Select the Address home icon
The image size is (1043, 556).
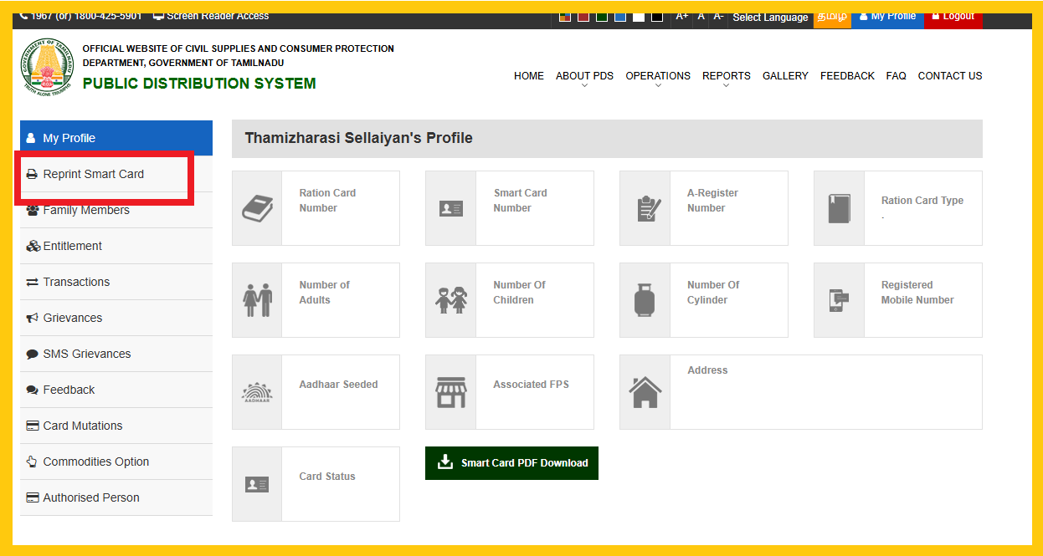click(645, 391)
